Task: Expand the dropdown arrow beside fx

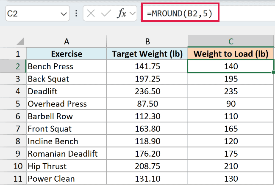Action: [133, 13]
